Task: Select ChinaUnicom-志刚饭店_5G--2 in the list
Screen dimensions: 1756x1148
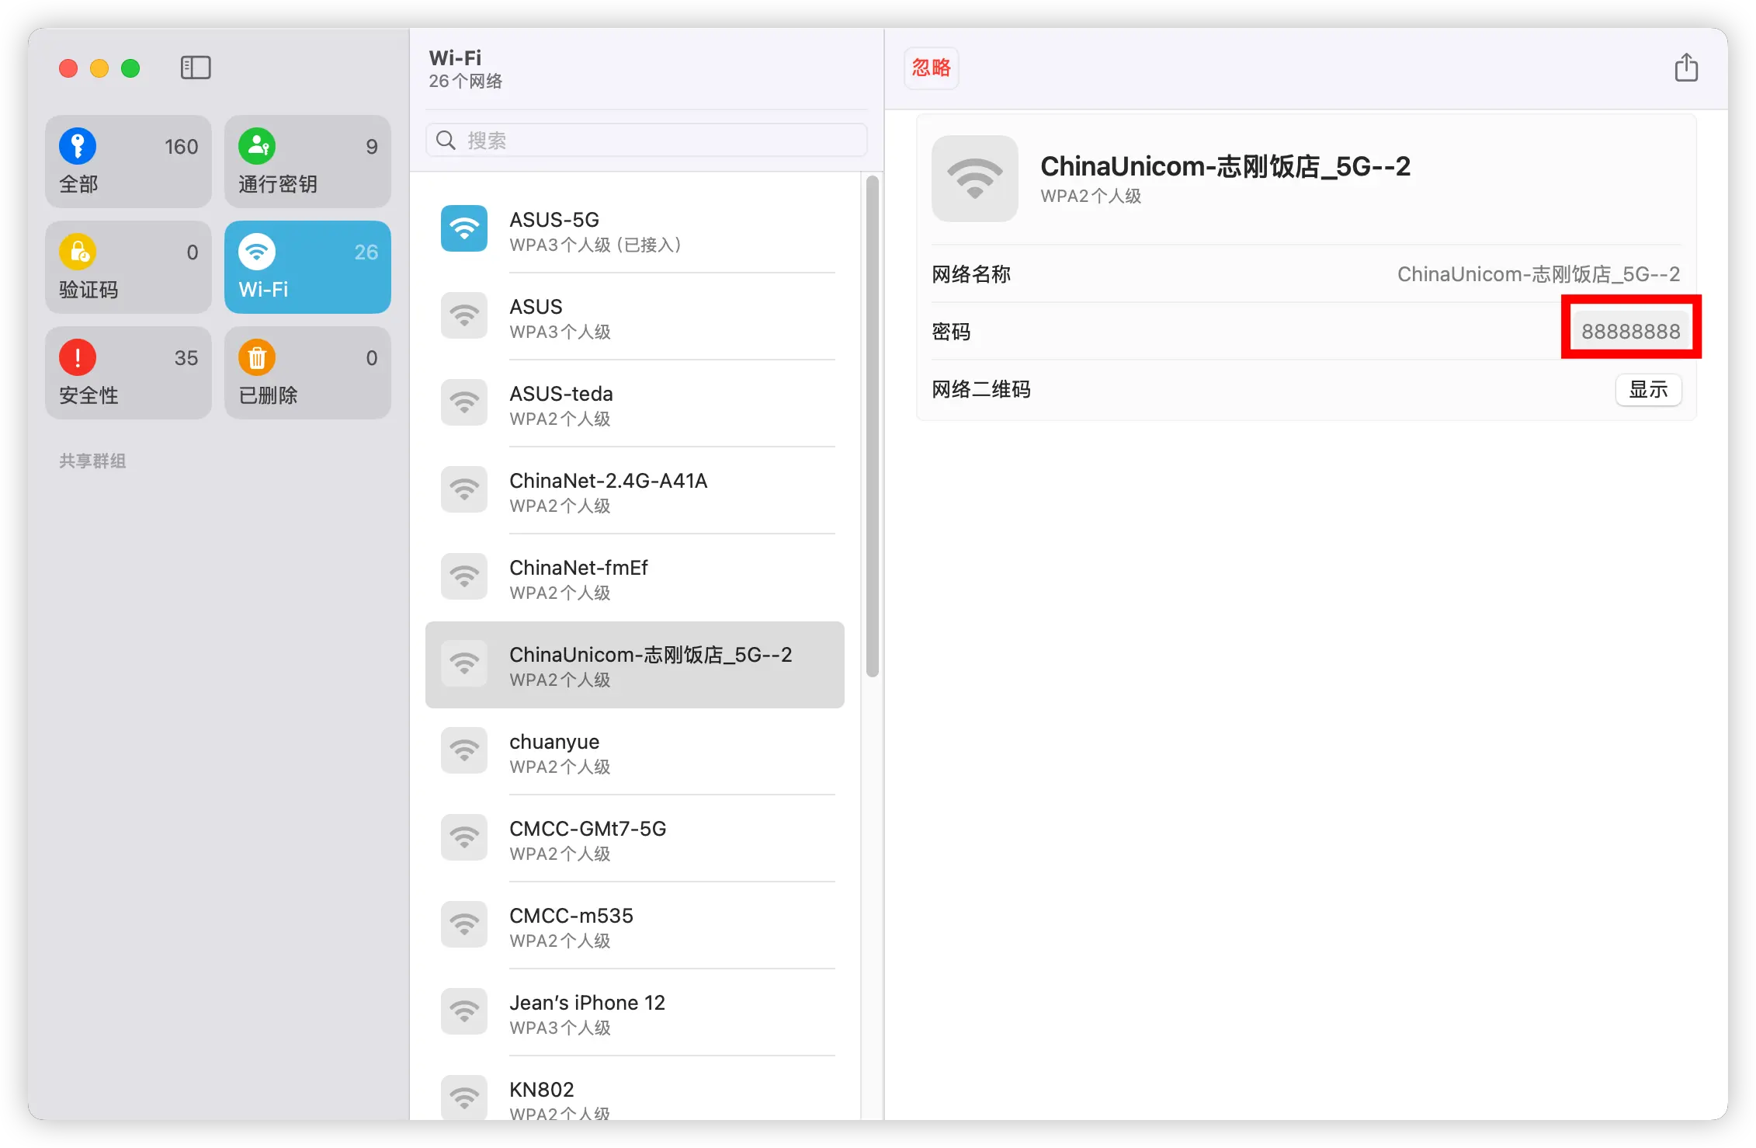Action: click(635, 665)
